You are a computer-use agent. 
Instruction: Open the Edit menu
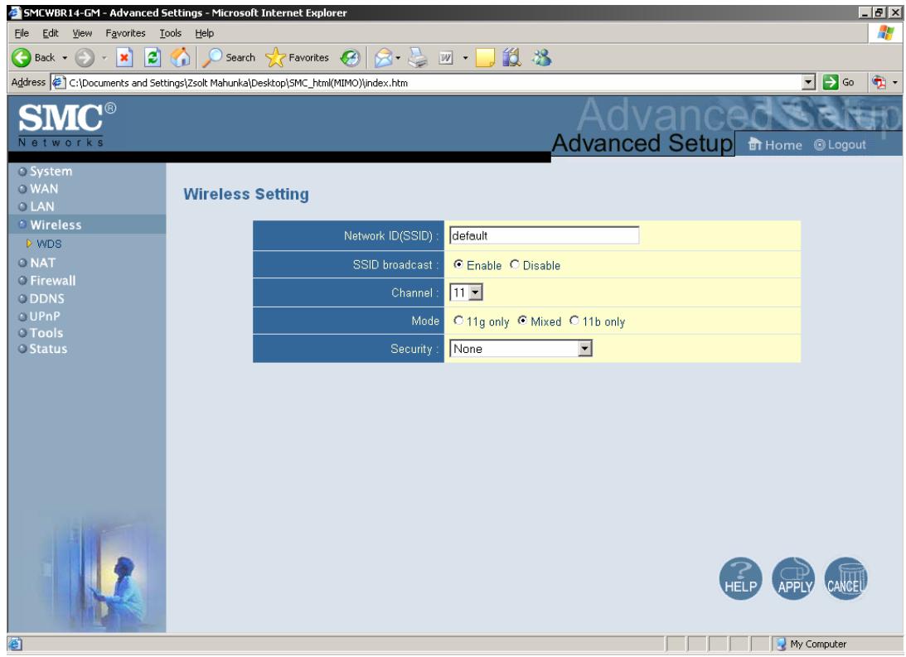pyautogui.click(x=51, y=33)
